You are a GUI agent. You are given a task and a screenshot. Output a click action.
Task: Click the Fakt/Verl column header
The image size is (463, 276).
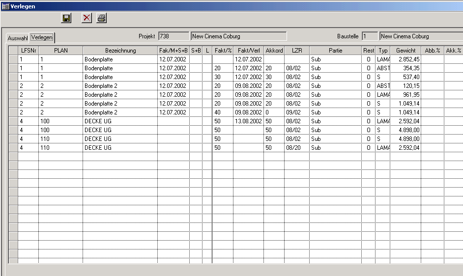pyautogui.click(x=248, y=51)
